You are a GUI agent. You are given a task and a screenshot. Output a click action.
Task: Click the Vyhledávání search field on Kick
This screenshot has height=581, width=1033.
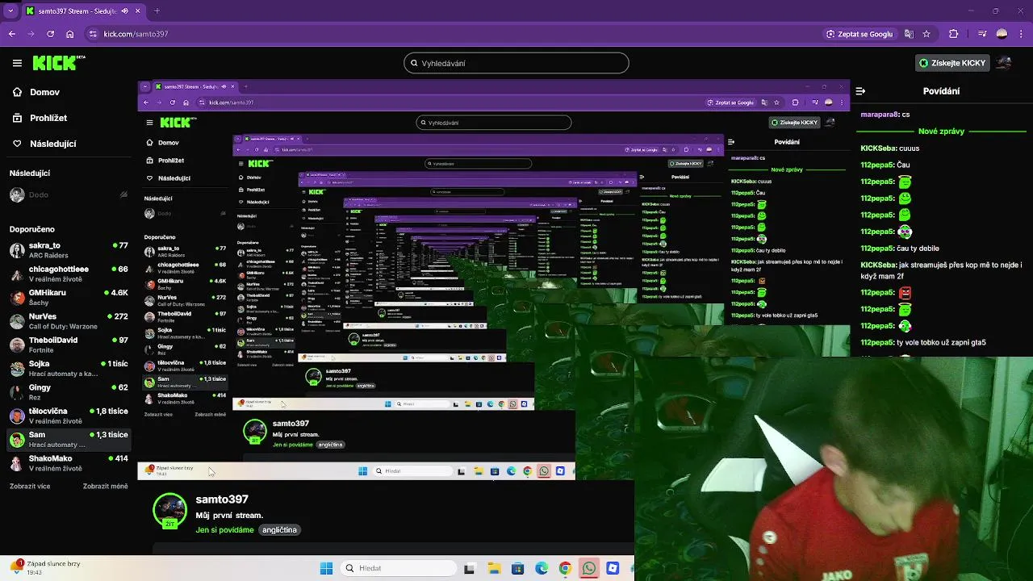tap(516, 63)
